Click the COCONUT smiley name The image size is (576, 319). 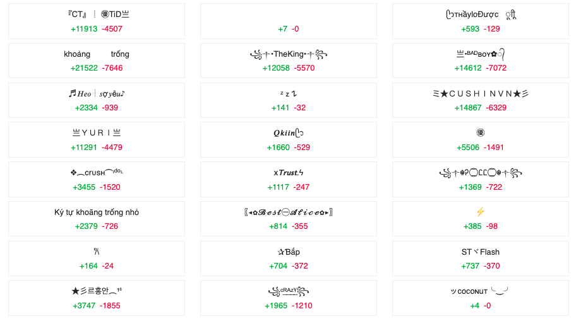[480, 291]
